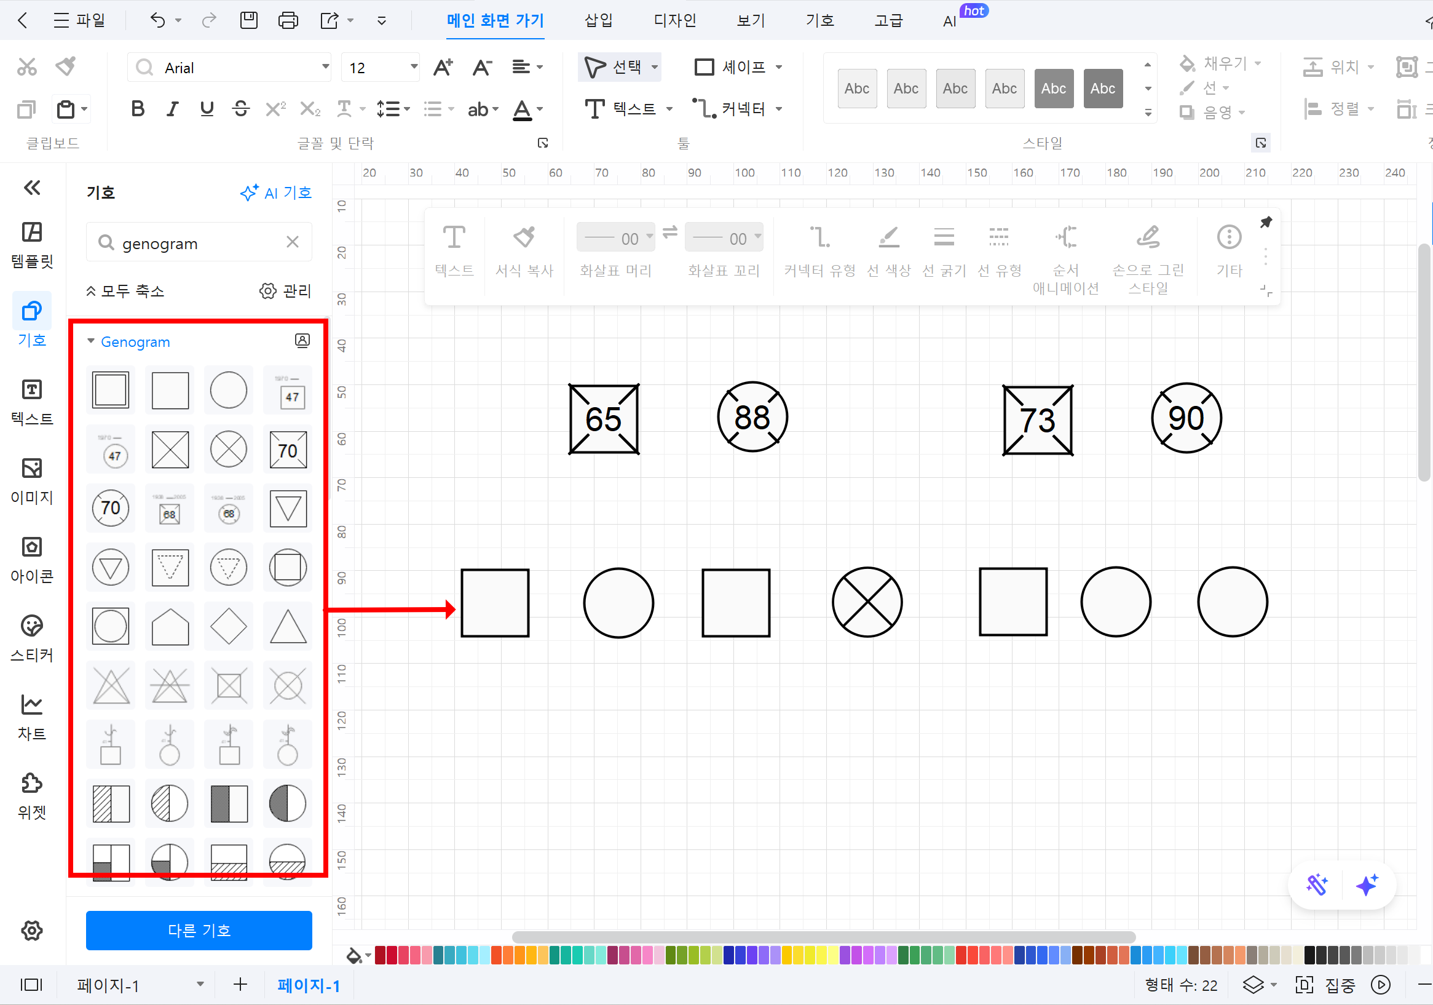Click the save icon in top bar
The width and height of the screenshot is (1433, 1005).
click(x=248, y=21)
